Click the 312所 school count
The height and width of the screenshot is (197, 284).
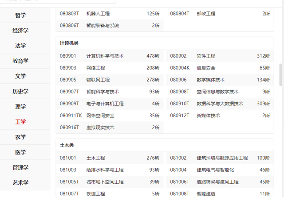coord(263,56)
